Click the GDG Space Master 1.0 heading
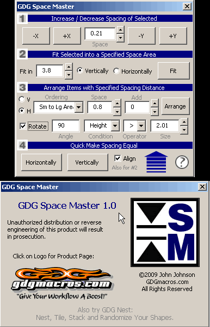Viewport: 210px width, 327px height. 67,205
